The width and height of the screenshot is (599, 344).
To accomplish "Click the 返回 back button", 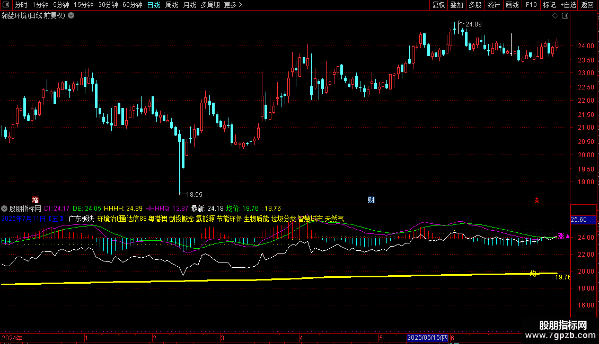I will [587, 5].
